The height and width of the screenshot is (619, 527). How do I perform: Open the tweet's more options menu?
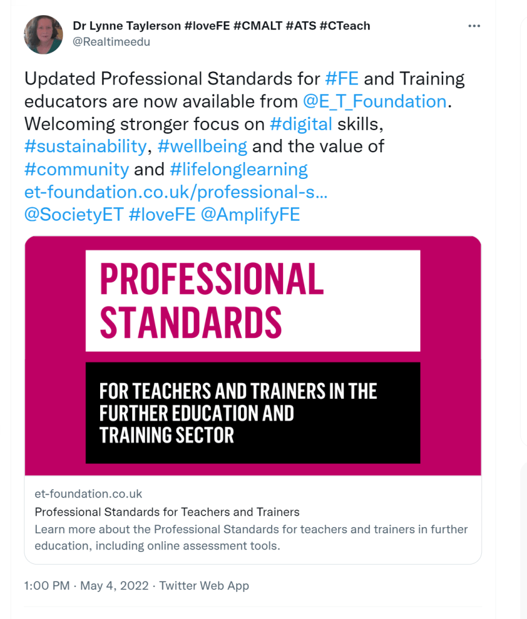click(474, 25)
